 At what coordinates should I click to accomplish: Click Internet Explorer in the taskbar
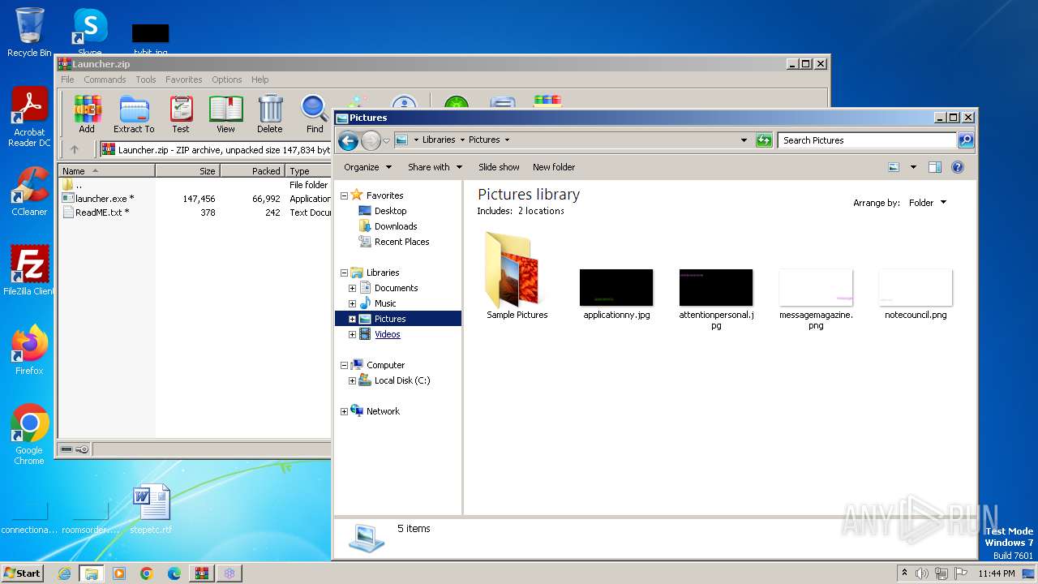click(x=64, y=573)
